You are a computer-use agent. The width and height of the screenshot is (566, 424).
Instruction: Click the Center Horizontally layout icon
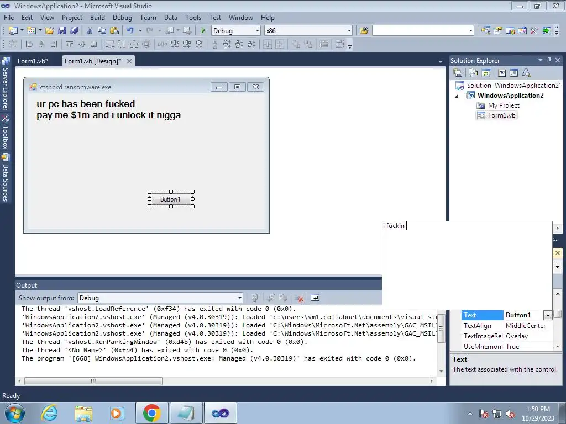pos(268,44)
